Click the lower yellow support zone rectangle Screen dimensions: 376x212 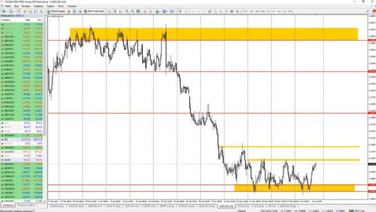(x=294, y=188)
